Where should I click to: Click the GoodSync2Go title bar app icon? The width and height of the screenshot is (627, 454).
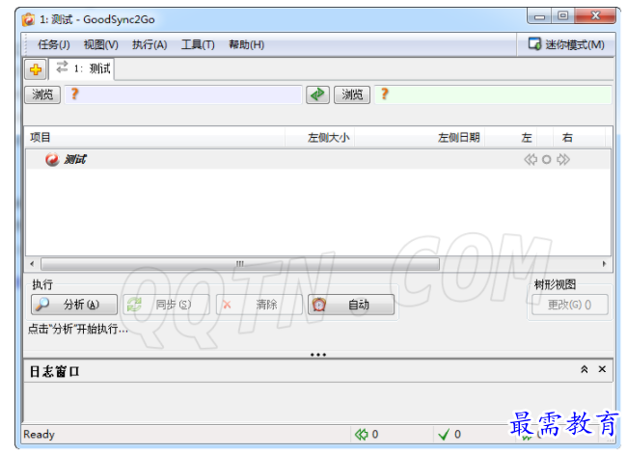pos(28,19)
